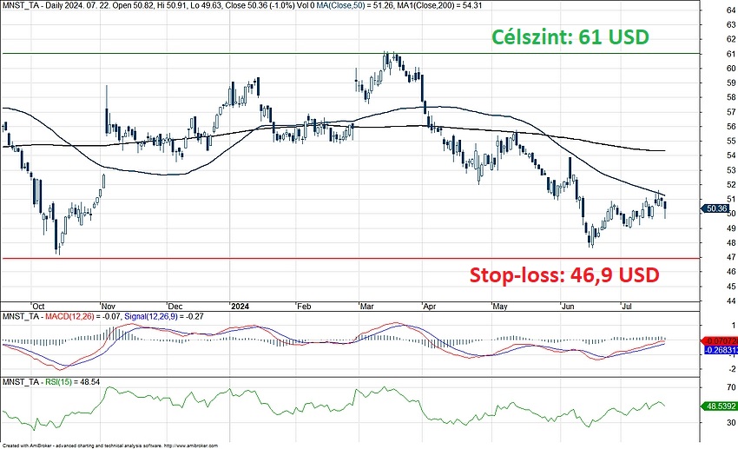The height and width of the screenshot is (449, 738).
Task: Click the red Stop-loss: 46,9 USD label
Action: [563, 275]
